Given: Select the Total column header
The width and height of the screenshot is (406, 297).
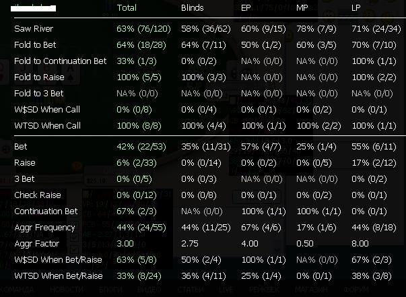Looking at the screenshot, I should click(127, 8).
